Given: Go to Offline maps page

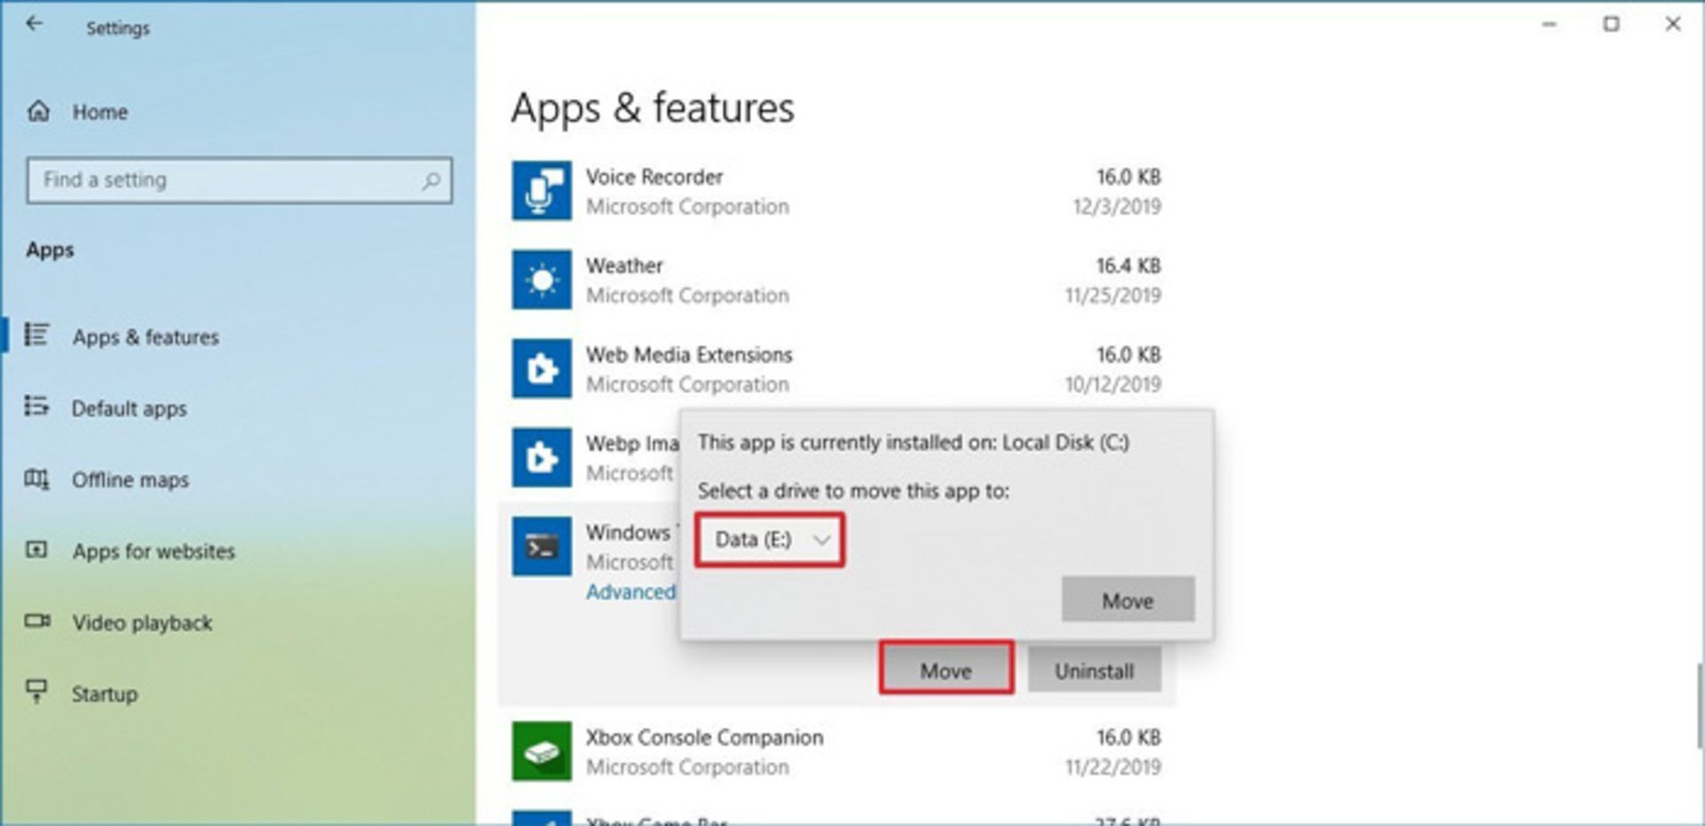Looking at the screenshot, I should pyautogui.click(x=131, y=480).
